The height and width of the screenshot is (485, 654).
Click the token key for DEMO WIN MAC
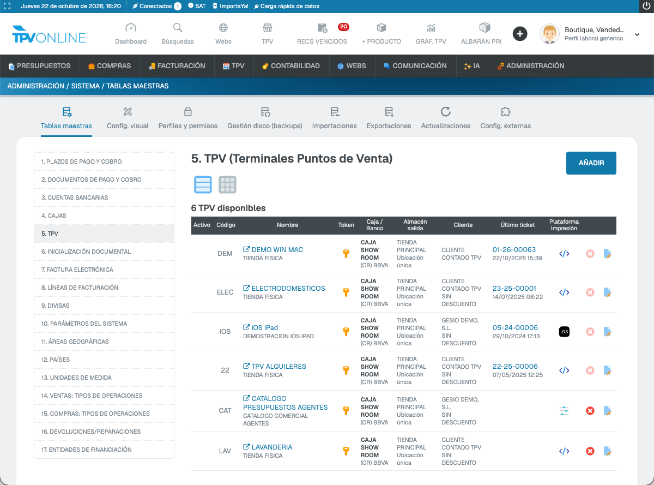346,254
